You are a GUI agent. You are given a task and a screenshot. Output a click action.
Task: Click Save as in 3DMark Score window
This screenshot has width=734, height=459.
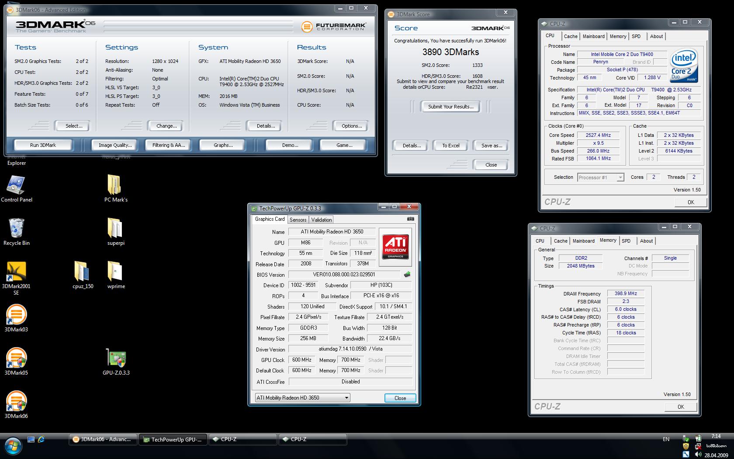(492, 146)
